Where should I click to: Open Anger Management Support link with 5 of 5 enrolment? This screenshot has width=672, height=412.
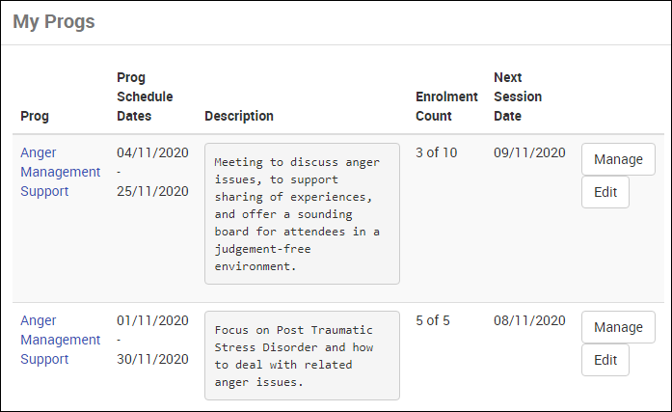click(60, 340)
